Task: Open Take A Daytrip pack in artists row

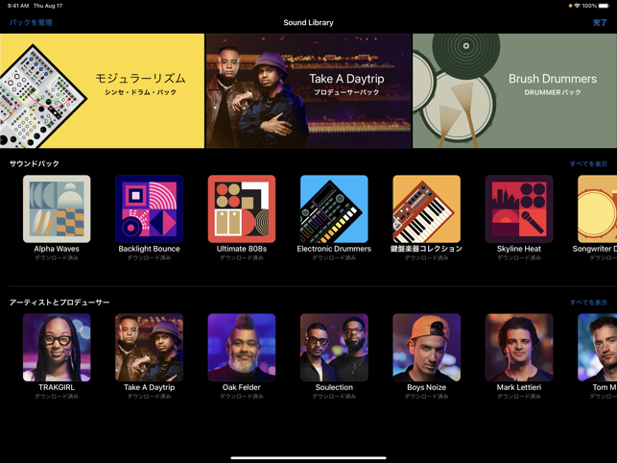Action: (149, 348)
